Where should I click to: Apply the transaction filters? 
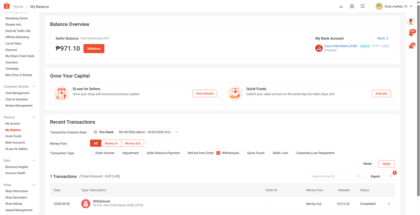coord(387,164)
